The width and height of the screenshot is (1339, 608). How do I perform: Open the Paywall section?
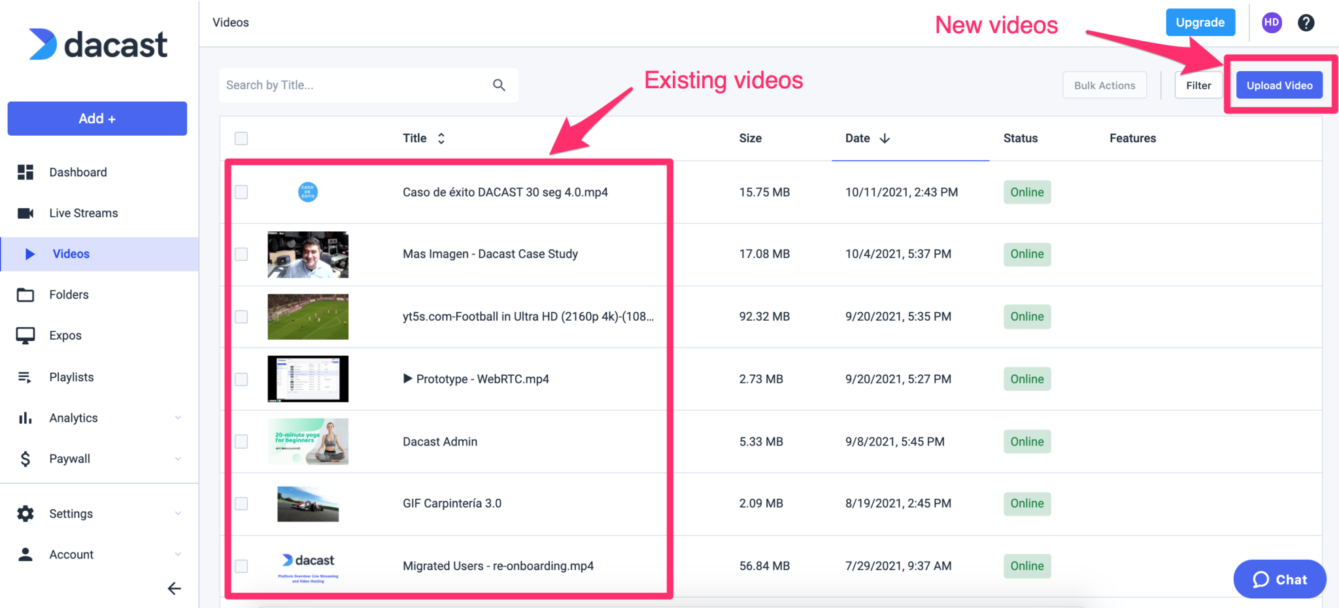coord(69,458)
